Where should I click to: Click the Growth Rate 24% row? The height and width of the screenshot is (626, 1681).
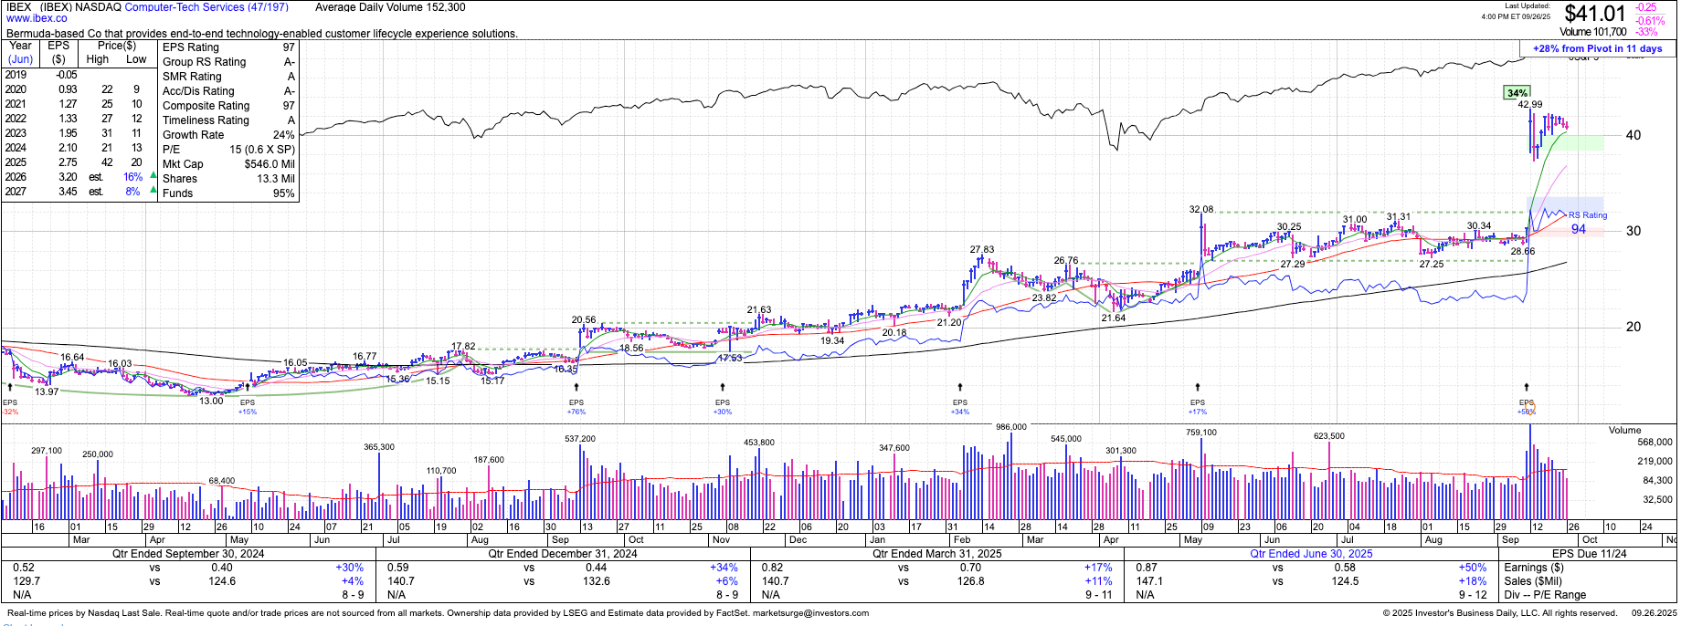coord(228,135)
